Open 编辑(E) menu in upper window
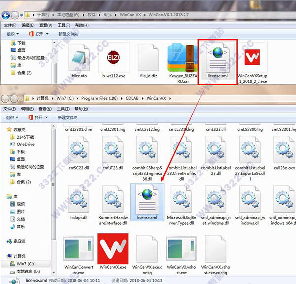Viewport: 296px width, 284px height. [28, 25]
